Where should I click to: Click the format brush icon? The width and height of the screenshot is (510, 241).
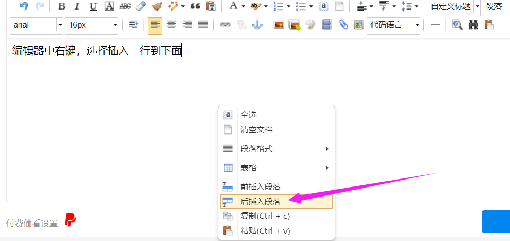157,6
